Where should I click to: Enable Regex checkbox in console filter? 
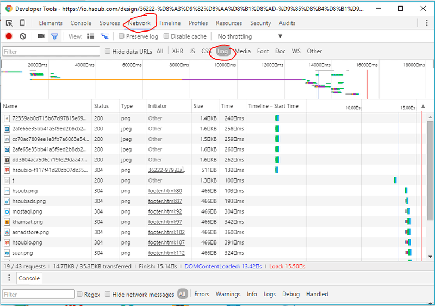tap(79, 294)
